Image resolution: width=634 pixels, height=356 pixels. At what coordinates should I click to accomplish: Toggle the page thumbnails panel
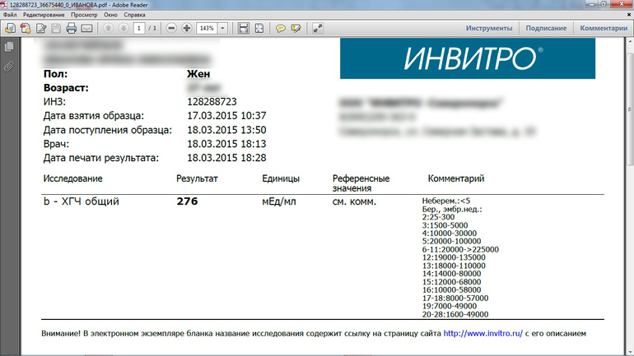9,49
